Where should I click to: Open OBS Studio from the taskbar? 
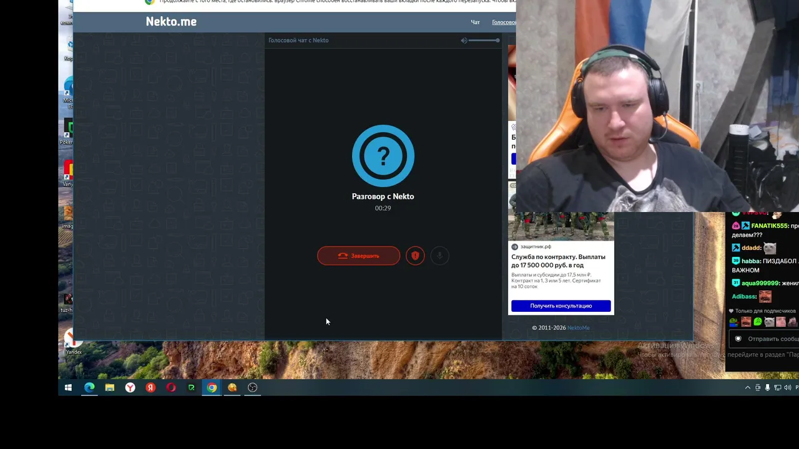point(253,388)
